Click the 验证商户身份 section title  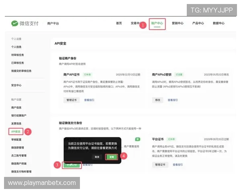pyautogui.click(x=67, y=58)
